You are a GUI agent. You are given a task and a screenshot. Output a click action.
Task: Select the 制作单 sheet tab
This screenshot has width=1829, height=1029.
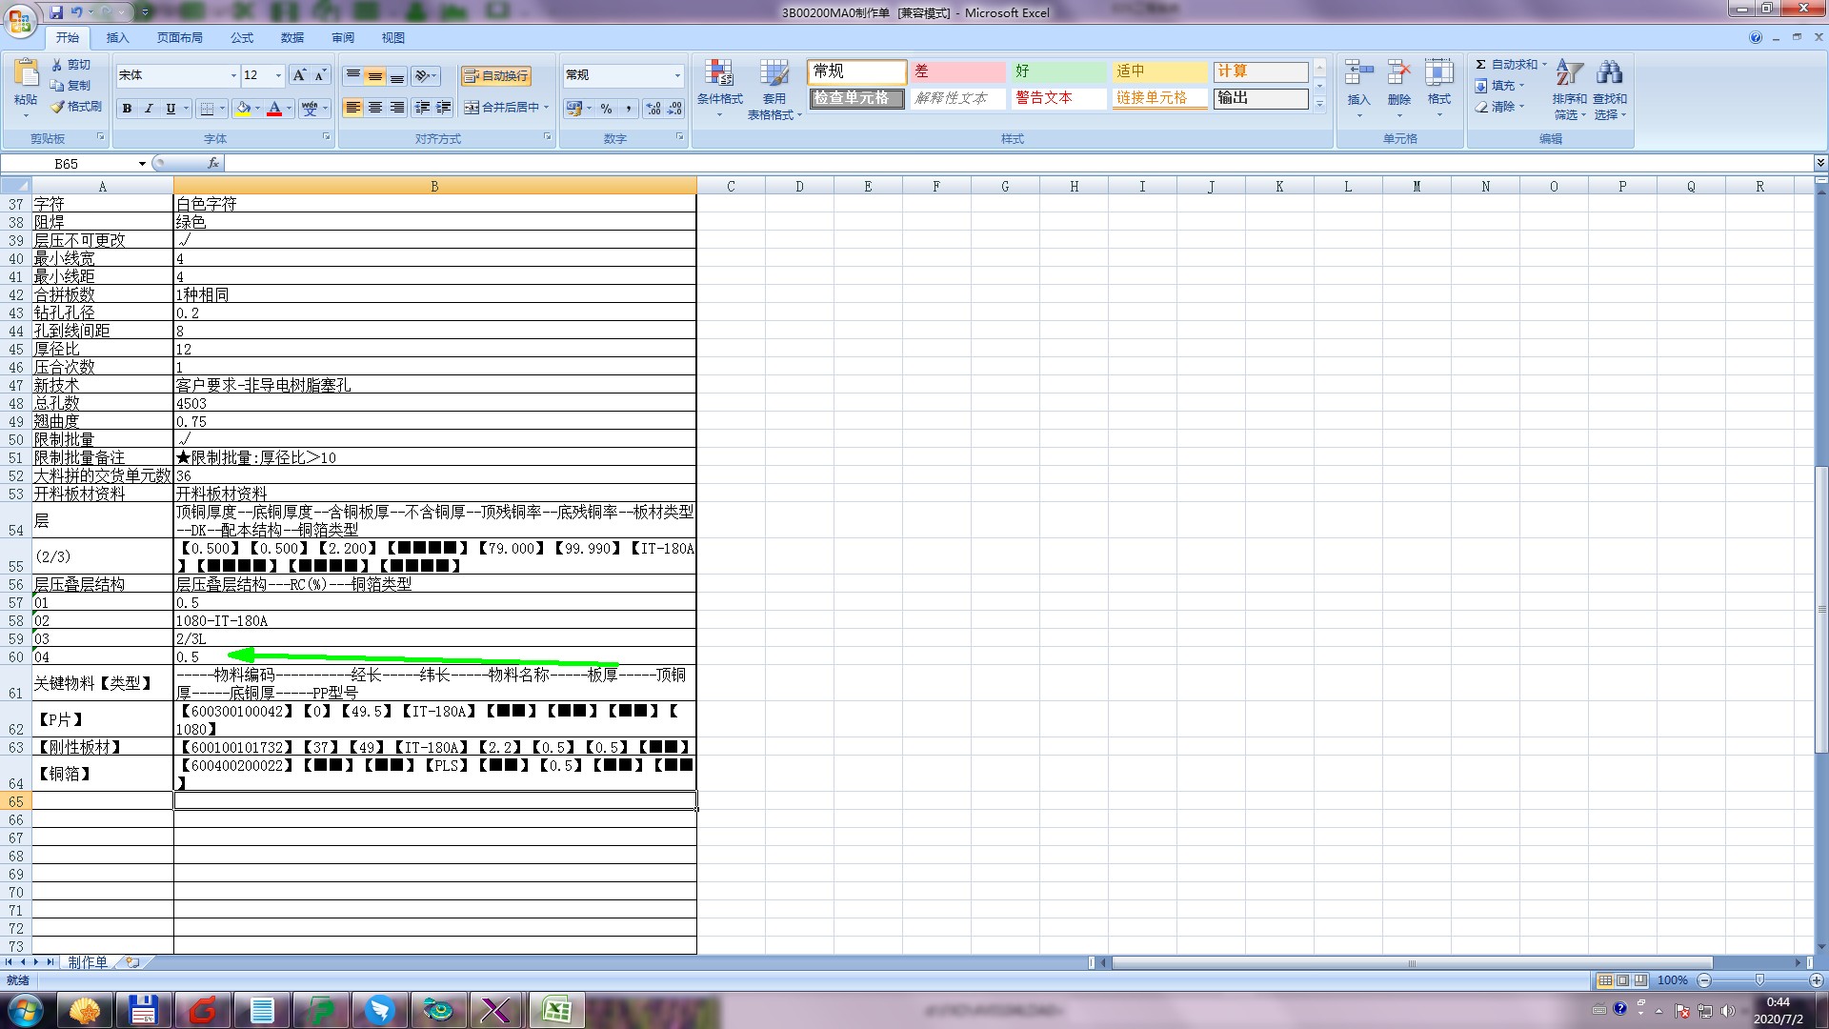[88, 962]
